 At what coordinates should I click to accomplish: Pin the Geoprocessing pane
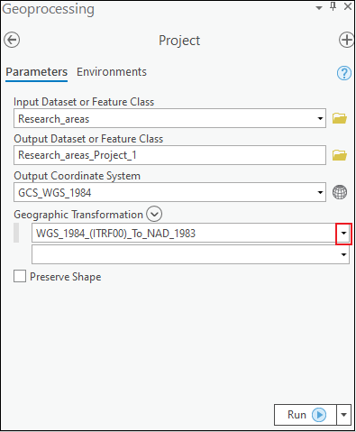333,6
